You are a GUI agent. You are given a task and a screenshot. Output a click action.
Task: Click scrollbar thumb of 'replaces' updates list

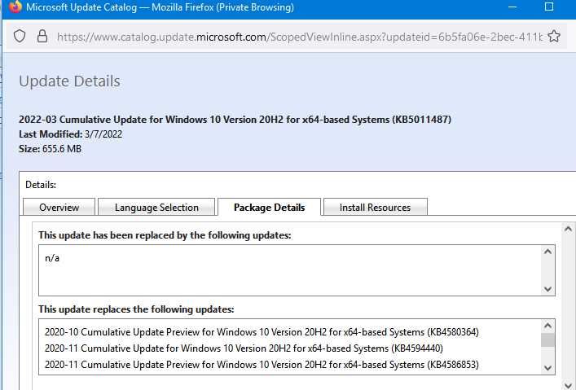click(547, 340)
